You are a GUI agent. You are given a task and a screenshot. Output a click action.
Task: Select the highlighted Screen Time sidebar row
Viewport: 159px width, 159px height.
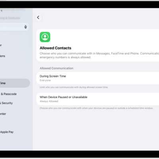[15, 83]
